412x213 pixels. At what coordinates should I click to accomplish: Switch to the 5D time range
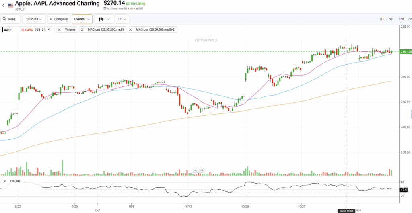click(391, 19)
